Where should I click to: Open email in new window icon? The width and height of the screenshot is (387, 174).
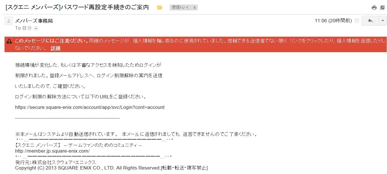point(382,8)
